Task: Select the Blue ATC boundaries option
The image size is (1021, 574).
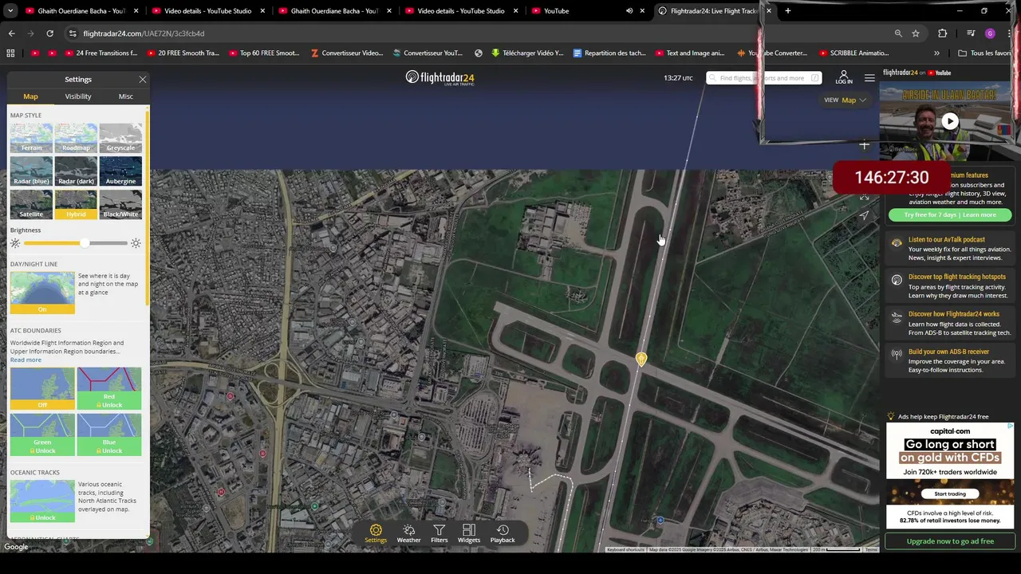Action: coord(109,434)
